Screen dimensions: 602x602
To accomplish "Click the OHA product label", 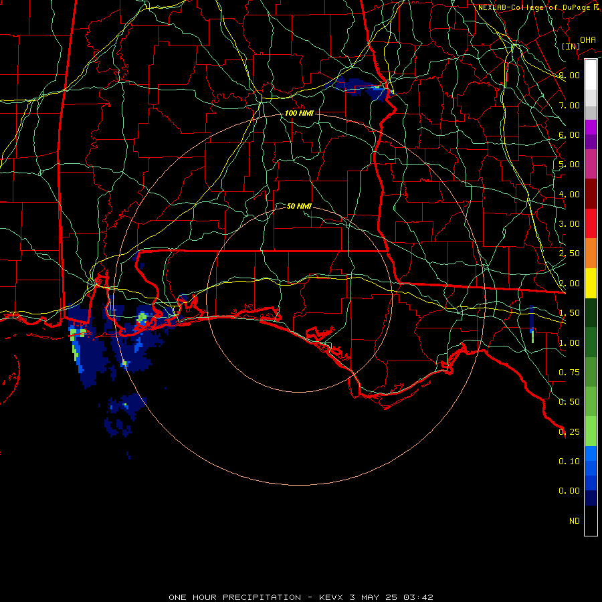I will (x=588, y=39).
